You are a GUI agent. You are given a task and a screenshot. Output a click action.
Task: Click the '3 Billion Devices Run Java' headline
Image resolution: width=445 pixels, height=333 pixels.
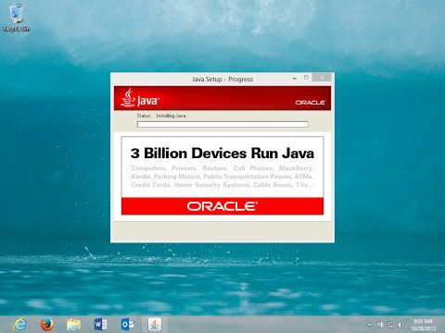[222, 154]
